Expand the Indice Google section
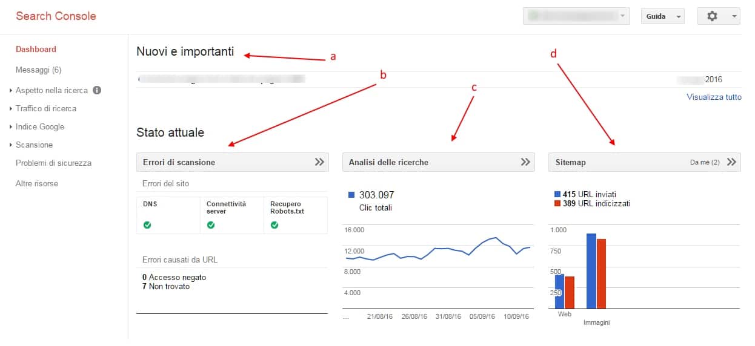Image resolution: width=755 pixels, height=346 pixels. point(40,127)
